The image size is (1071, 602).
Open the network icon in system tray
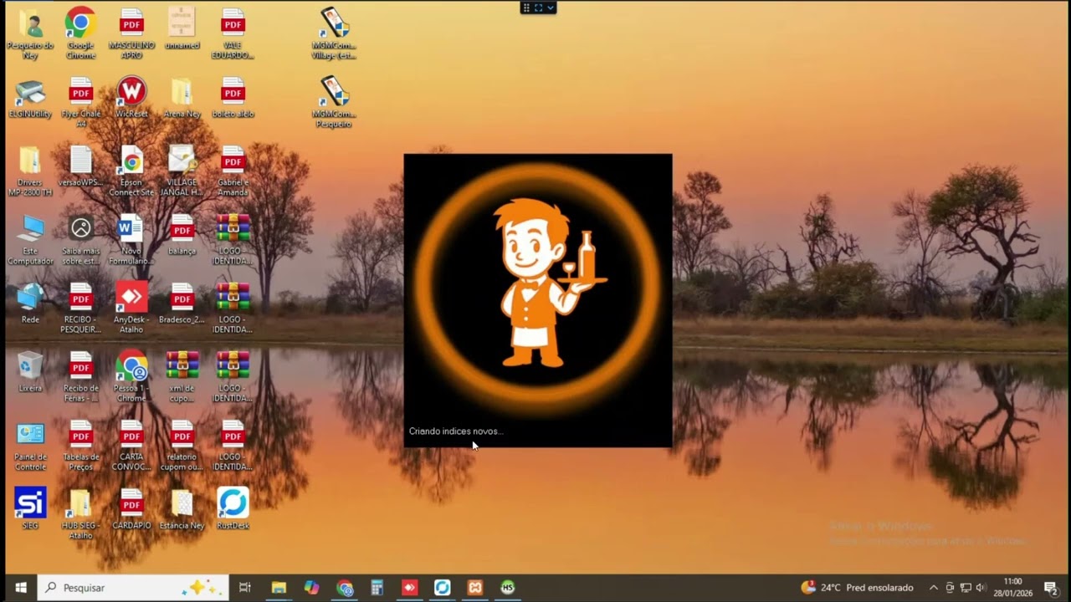click(x=966, y=588)
